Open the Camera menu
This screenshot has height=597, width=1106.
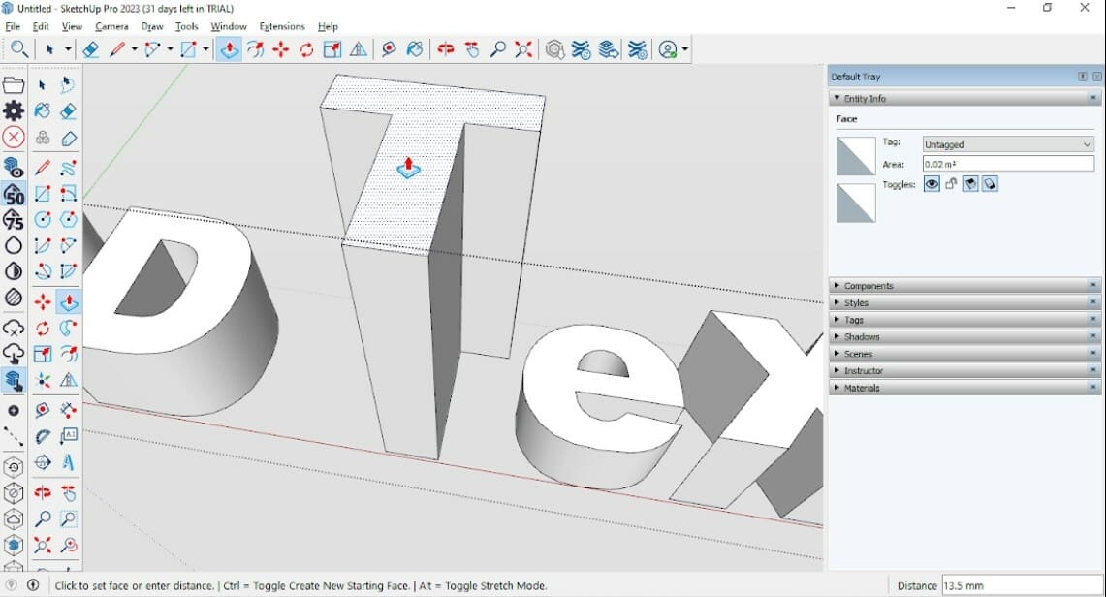(111, 26)
